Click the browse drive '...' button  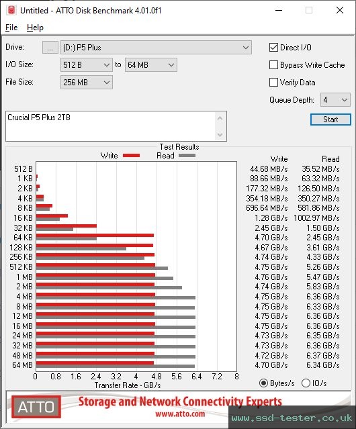coord(50,48)
